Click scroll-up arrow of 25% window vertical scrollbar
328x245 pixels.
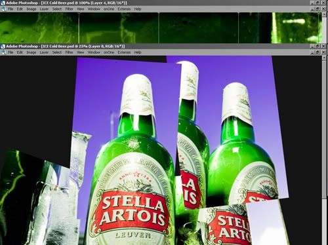pos(324,58)
